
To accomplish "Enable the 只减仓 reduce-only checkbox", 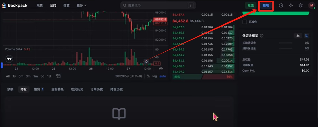I will (245, 22).
